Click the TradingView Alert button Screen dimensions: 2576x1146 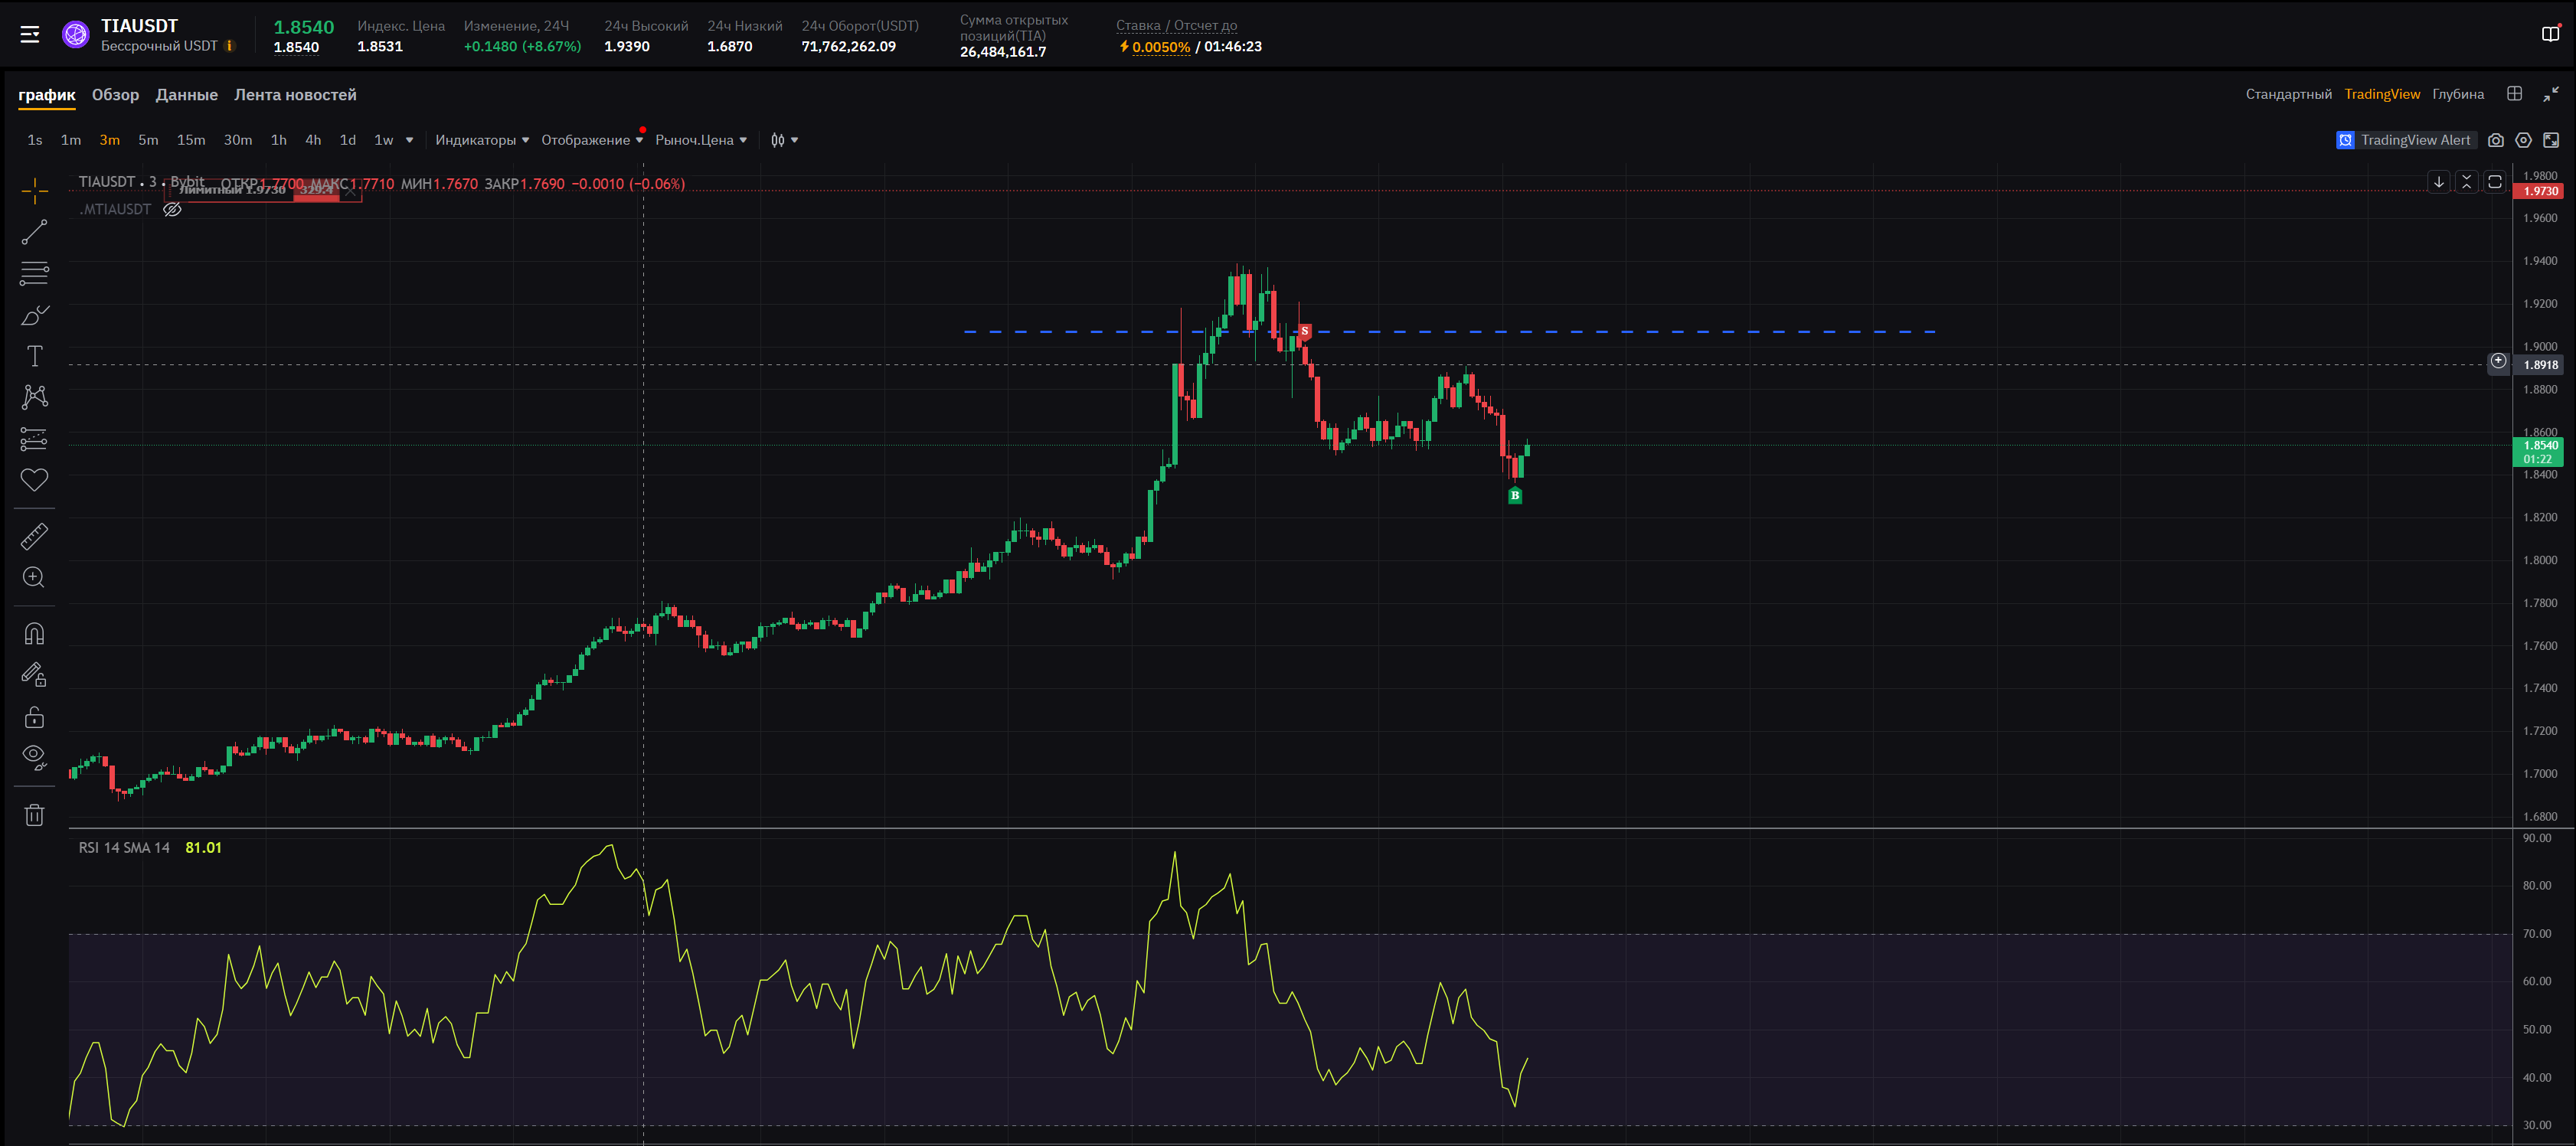[x=2406, y=140]
